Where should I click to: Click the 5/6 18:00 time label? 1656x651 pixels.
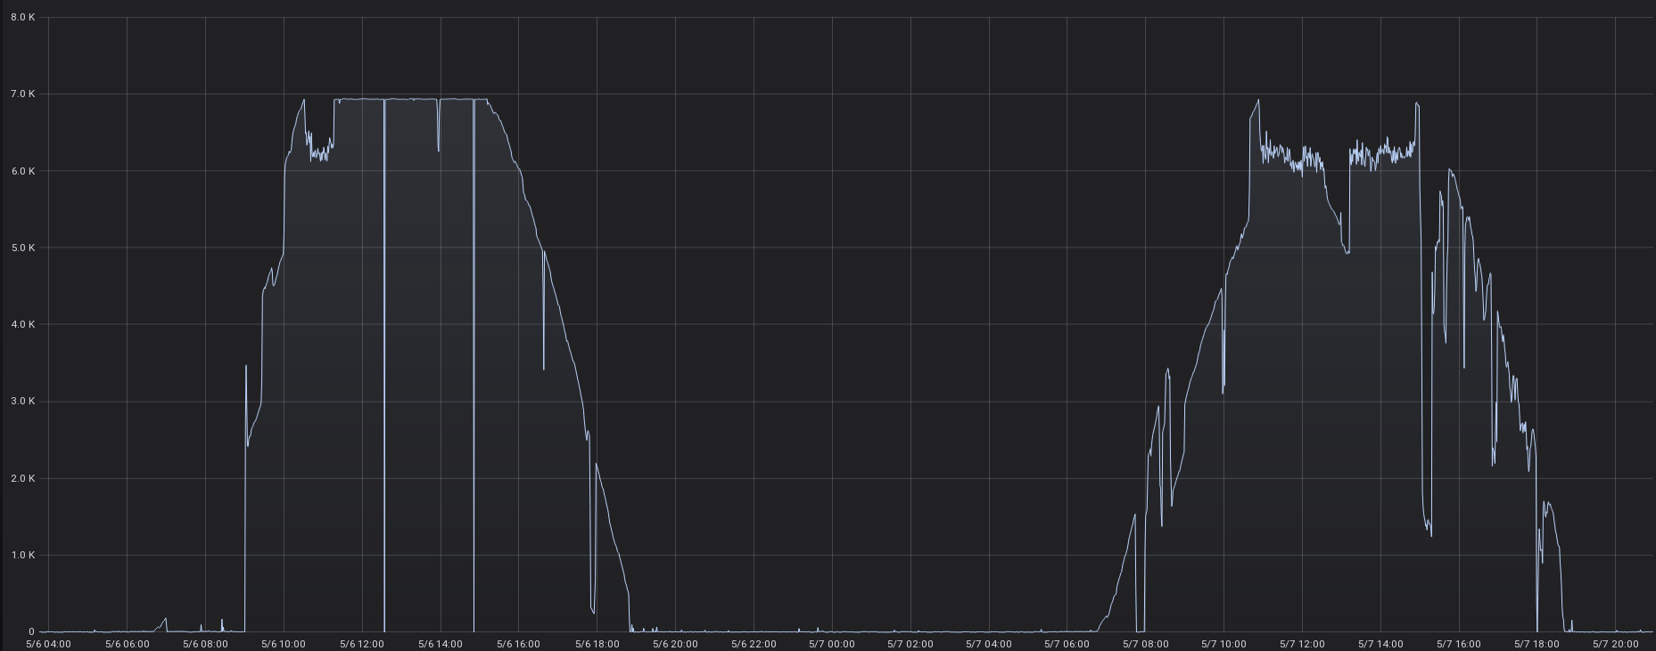(597, 643)
